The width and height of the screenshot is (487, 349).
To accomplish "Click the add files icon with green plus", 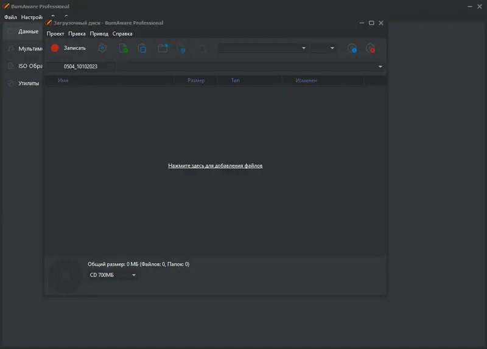I will [x=124, y=48].
